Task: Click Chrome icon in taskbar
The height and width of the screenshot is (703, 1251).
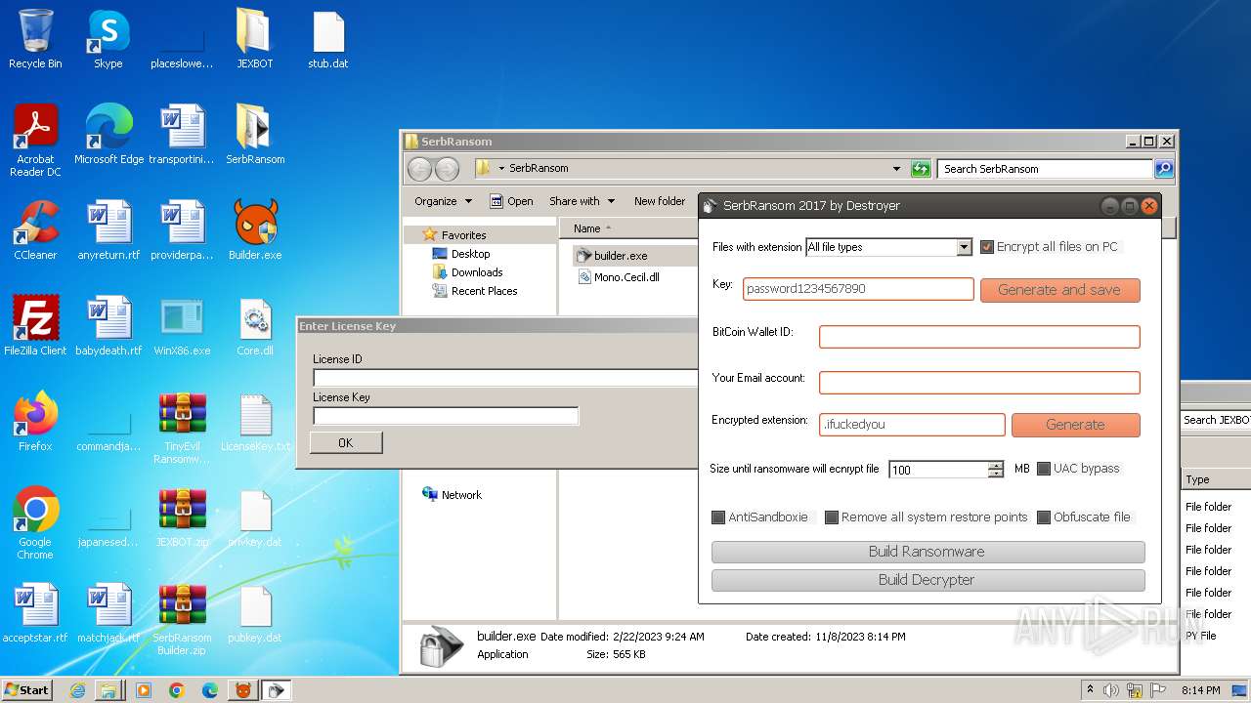Action: pos(177,690)
